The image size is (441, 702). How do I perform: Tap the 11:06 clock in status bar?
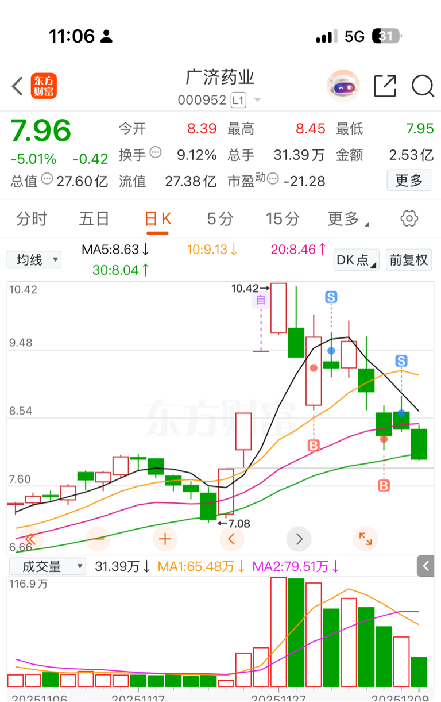coord(72,36)
